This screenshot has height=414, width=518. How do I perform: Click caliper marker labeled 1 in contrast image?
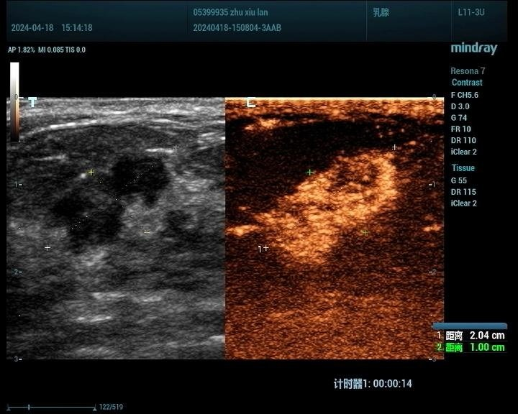[x=264, y=248]
